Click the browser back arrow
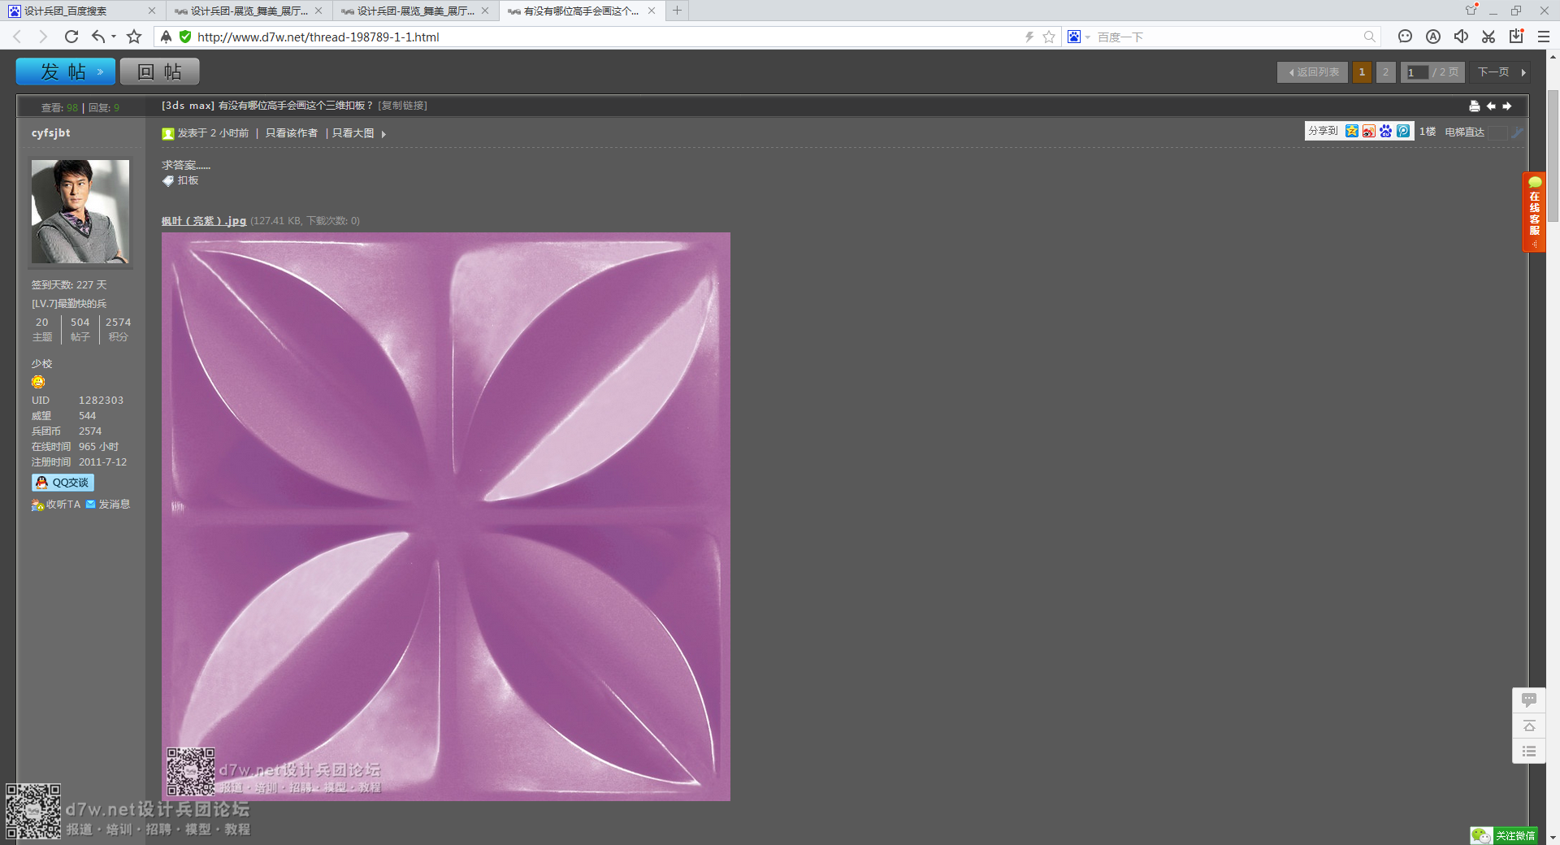 pos(17,37)
